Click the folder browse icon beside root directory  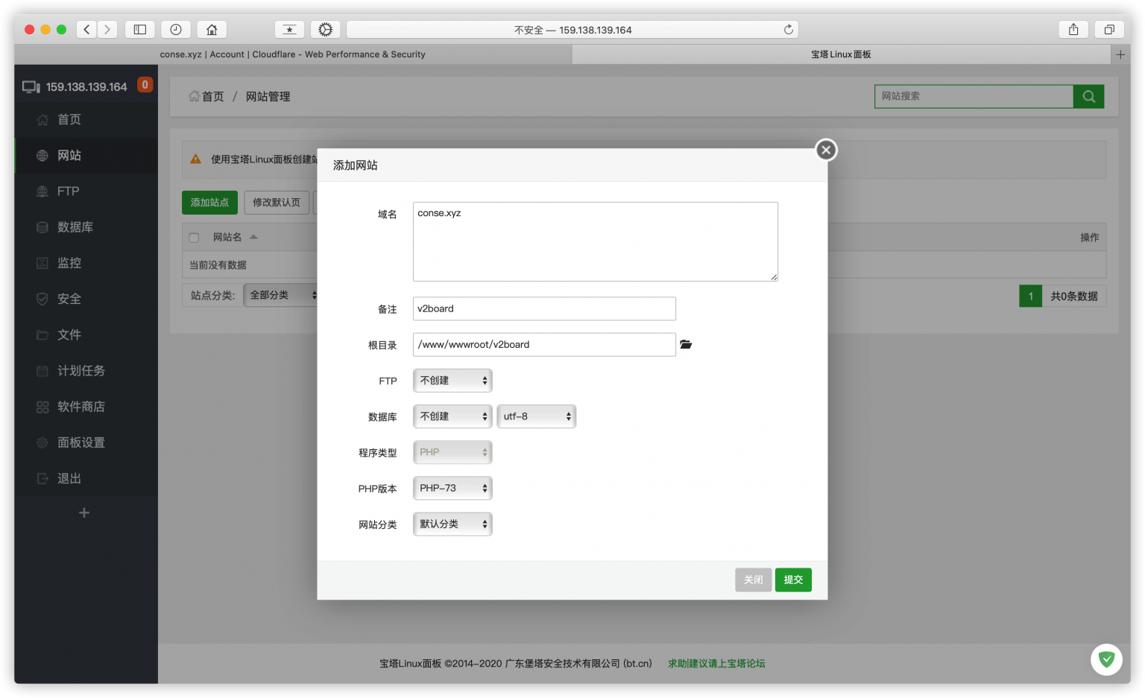click(686, 344)
